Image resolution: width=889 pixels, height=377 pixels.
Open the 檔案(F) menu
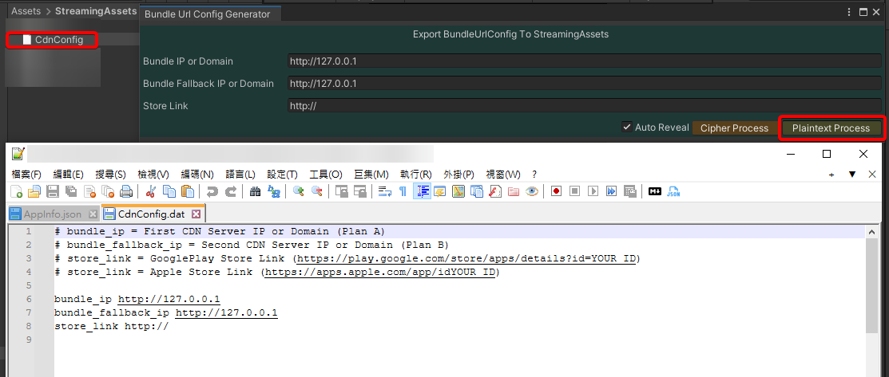(x=26, y=175)
